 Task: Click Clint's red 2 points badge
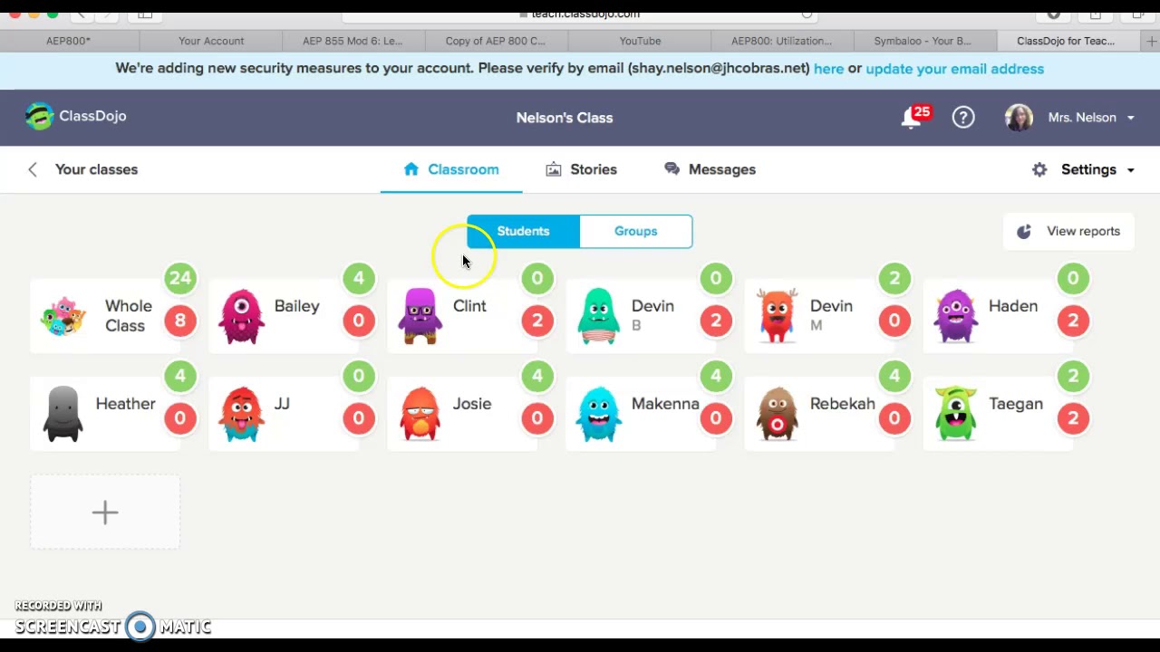pyautogui.click(x=537, y=321)
